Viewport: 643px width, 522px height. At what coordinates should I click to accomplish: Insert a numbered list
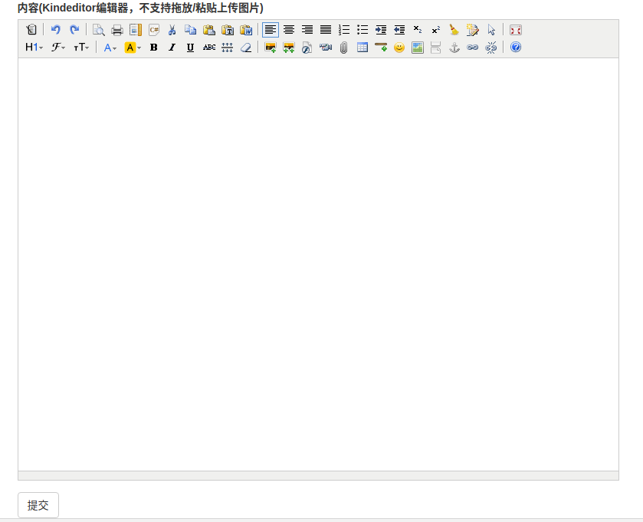click(x=344, y=30)
